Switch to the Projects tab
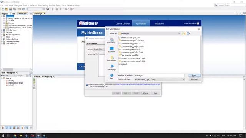Image resolution: width=246 pixels, height=138 pixels. (5, 14)
